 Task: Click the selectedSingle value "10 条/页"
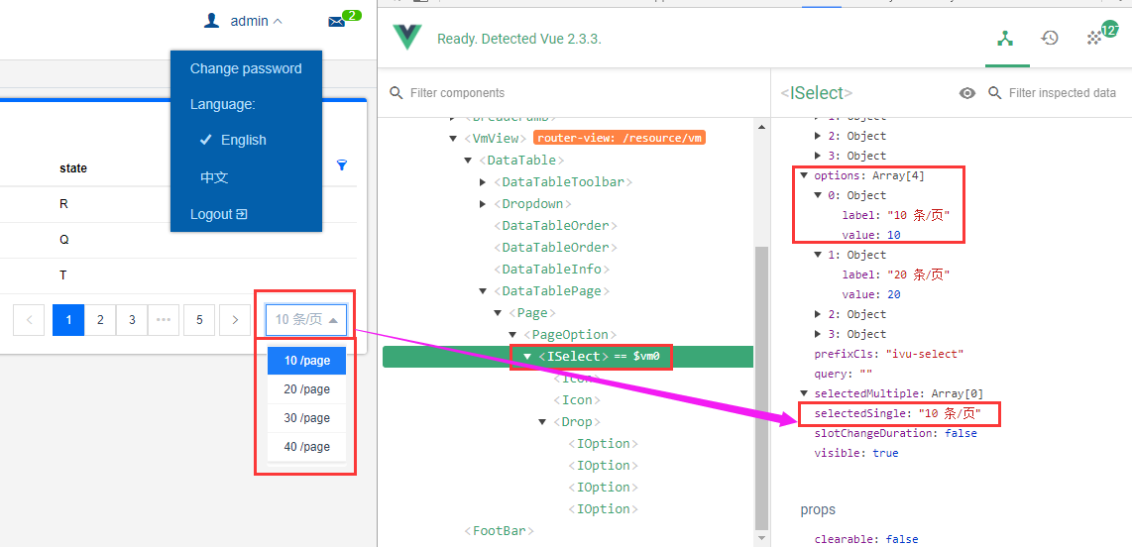pos(949,413)
